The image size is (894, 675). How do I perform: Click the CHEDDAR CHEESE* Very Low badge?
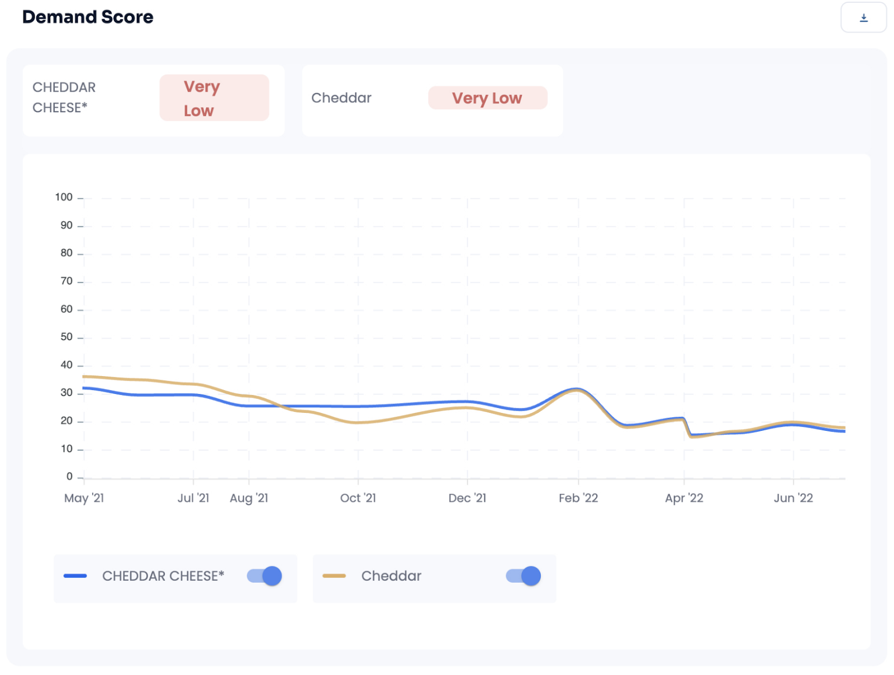tap(214, 98)
